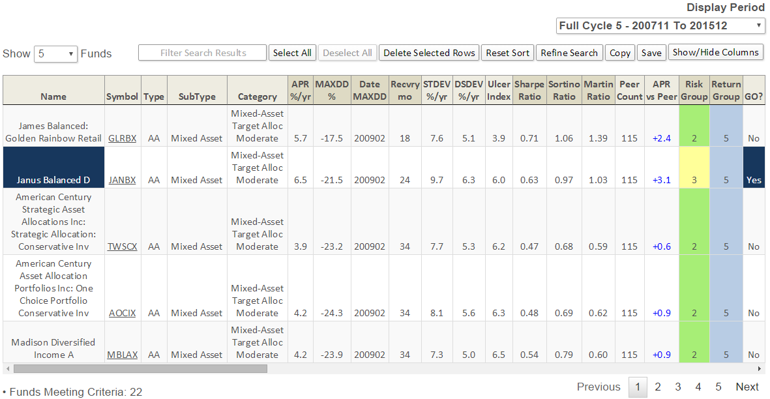This screenshot has height=399, width=770.
Task: Open the JANBX symbol link
Action: click(122, 180)
